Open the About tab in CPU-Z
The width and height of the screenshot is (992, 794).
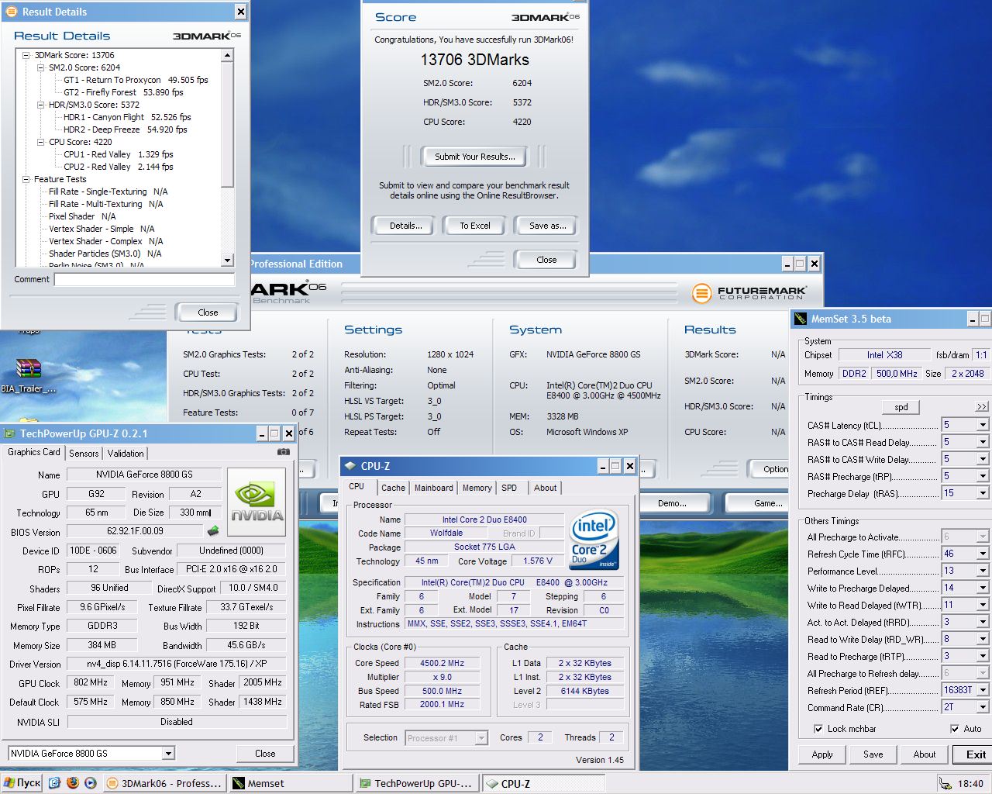coord(546,488)
